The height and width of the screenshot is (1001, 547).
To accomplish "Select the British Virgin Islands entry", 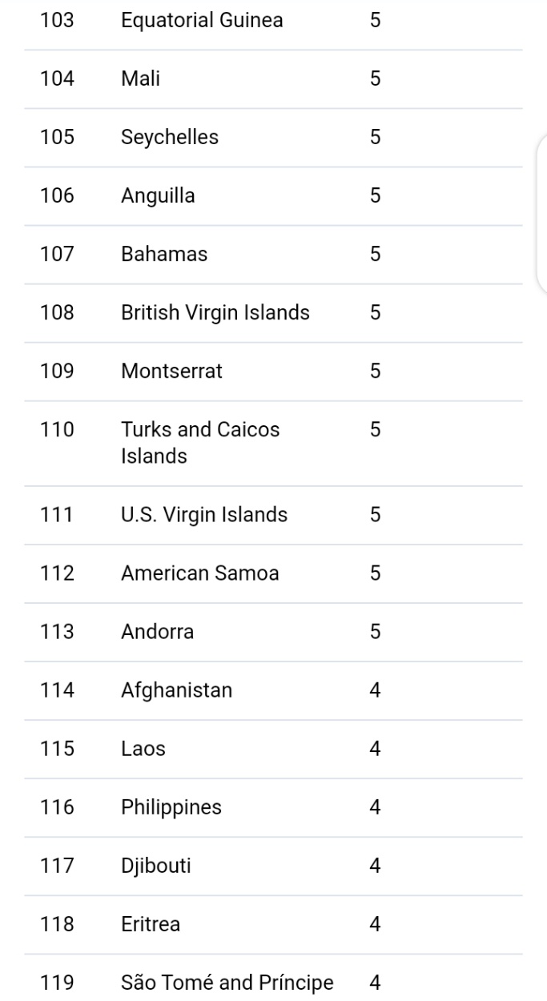I will [215, 313].
